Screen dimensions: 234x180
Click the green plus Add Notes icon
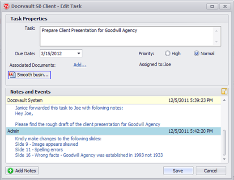11,171
